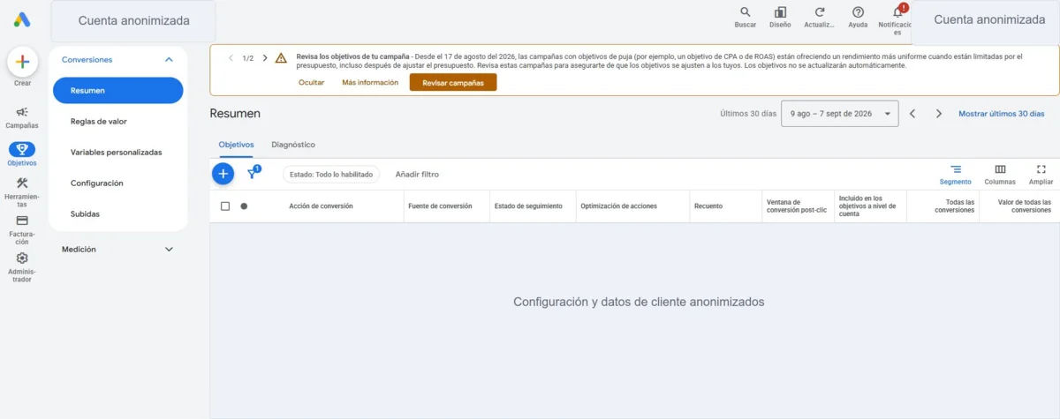Open Facturación in the left sidebar

tap(22, 229)
